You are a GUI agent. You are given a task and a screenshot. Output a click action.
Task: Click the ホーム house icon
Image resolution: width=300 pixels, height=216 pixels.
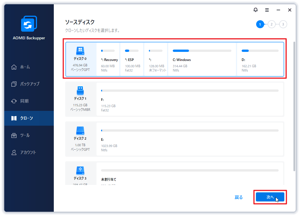click(x=14, y=67)
